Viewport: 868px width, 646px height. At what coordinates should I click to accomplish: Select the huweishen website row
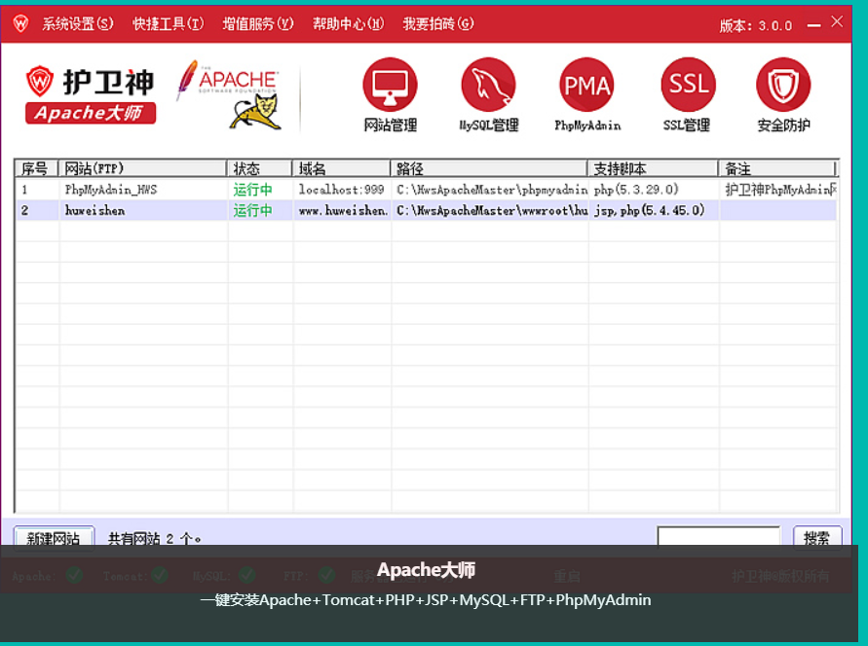click(95, 210)
